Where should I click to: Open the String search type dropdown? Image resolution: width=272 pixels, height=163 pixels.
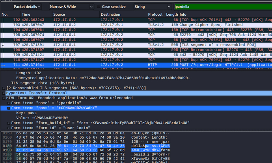click(153, 7)
